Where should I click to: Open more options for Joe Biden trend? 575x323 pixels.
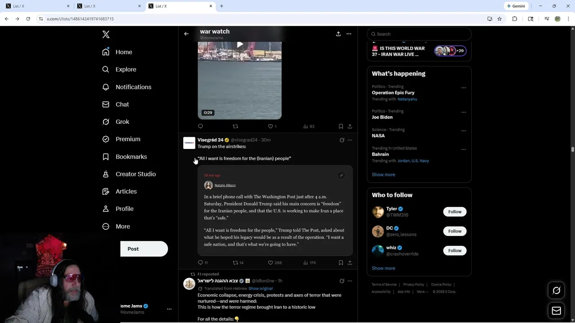coord(464,113)
